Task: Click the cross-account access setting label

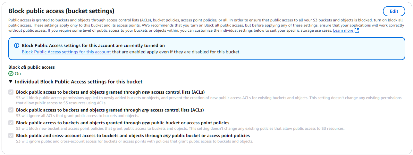Action: point(133,136)
